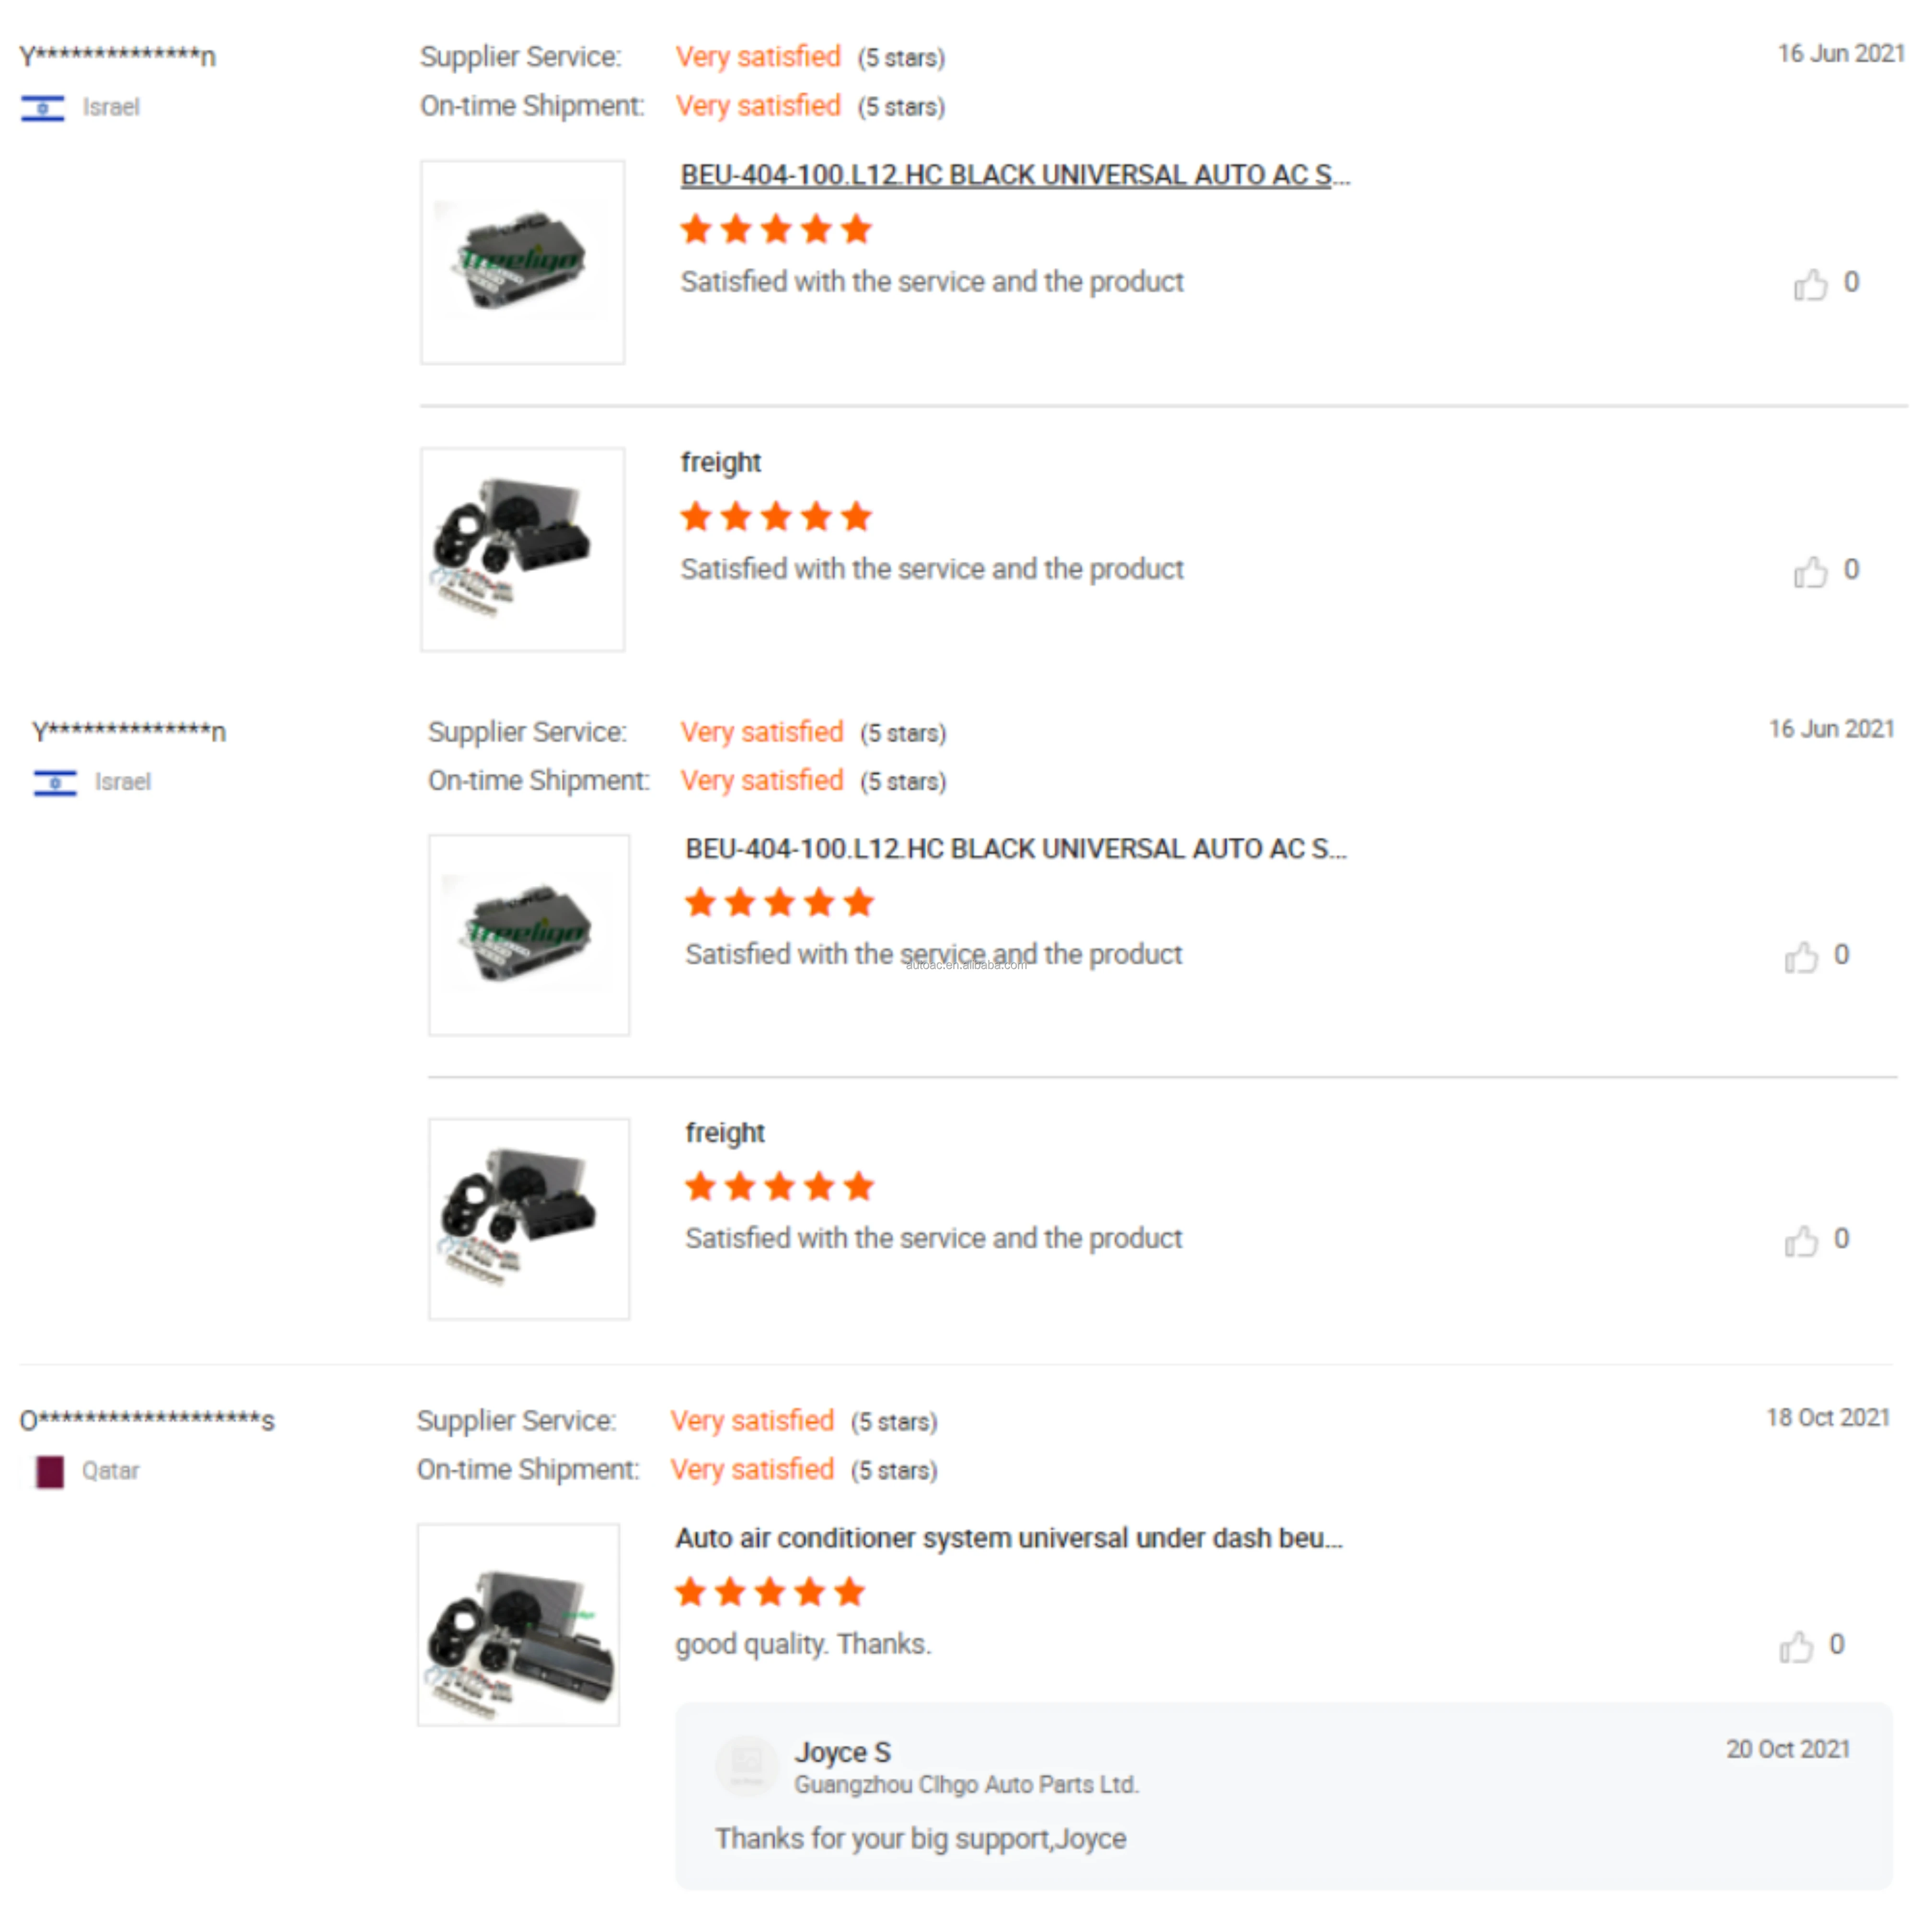Like the first BEU-404 product review
Image resolution: width=1932 pixels, height=1928 pixels.
[x=1810, y=285]
